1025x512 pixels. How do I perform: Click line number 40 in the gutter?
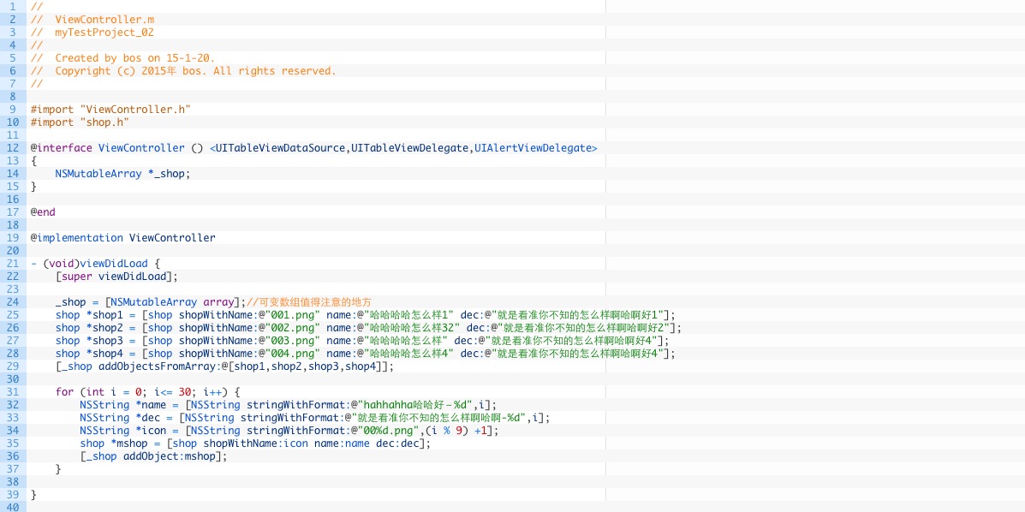pyautogui.click(x=13, y=507)
